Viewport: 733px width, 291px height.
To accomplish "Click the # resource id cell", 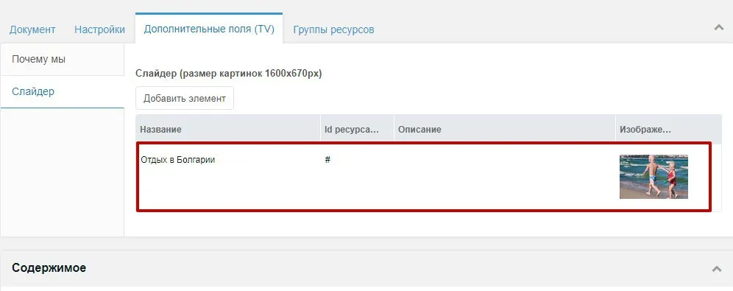I will coord(327,160).
